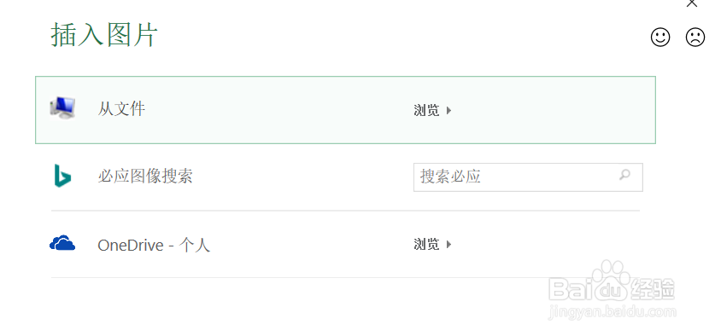
Task: Expand the arrow next to 从文件 浏览
Action: coord(448,110)
